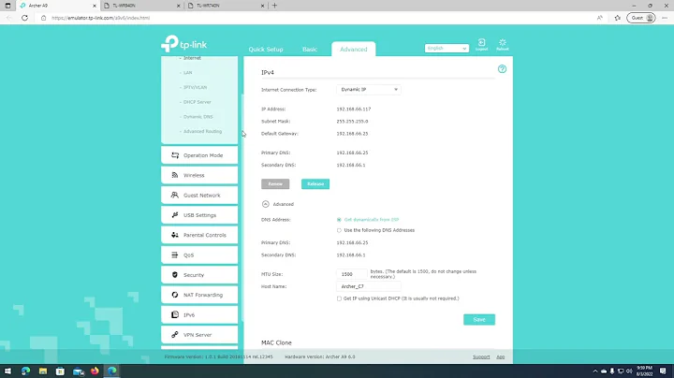Open the LAN submenu item

click(x=187, y=73)
